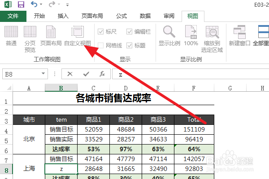
Task: Click the Name Box showing B8
Action: click(x=22, y=74)
